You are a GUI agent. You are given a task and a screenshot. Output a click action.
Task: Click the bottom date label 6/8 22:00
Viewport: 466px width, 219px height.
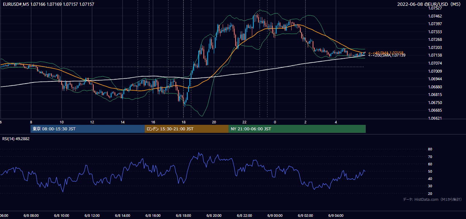[244, 216]
